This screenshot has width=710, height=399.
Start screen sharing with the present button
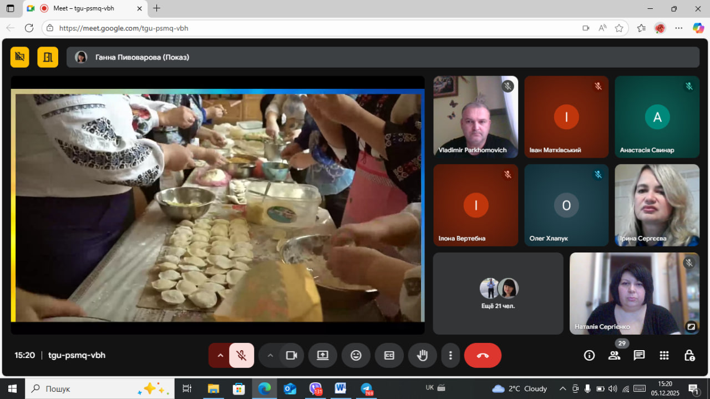(x=323, y=356)
